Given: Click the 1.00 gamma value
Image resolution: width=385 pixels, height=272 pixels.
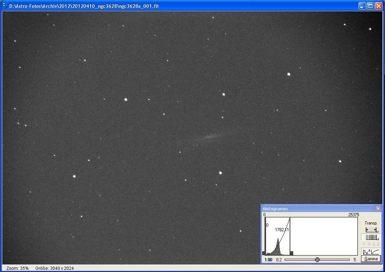Looking at the screenshot, I should (268, 260).
